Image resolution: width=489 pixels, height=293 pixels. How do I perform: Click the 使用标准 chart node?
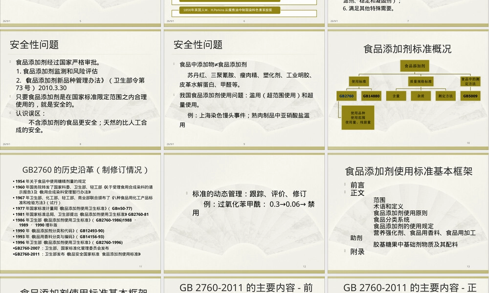(x=358, y=81)
